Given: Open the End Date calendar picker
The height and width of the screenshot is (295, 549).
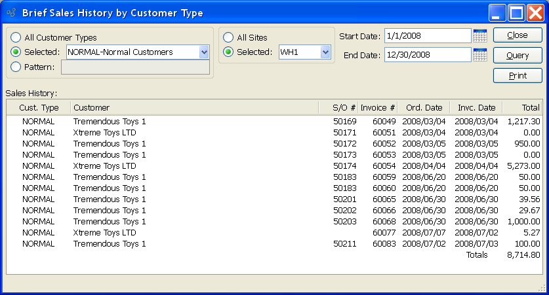Looking at the screenshot, I should pyautogui.click(x=479, y=55).
